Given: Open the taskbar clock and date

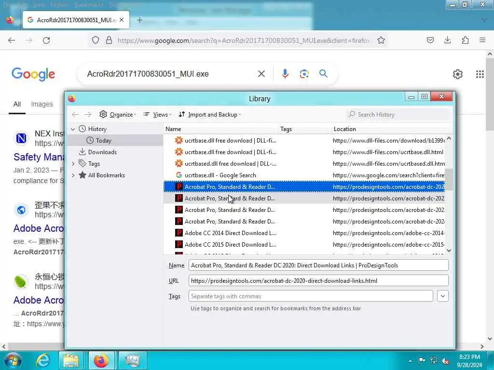Looking at the screenshot, I should click(469, 361).
